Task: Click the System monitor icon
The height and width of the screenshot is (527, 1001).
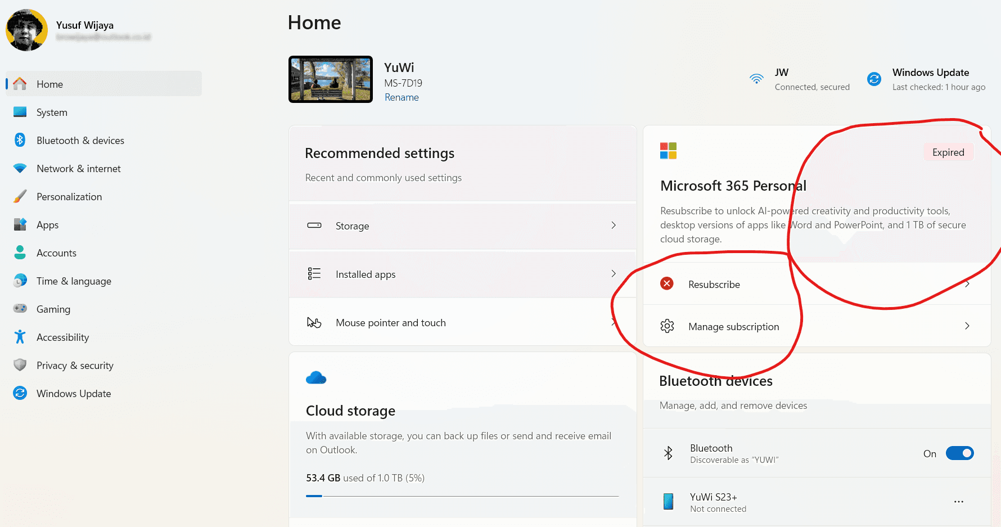Action: (x=20, y=112)
